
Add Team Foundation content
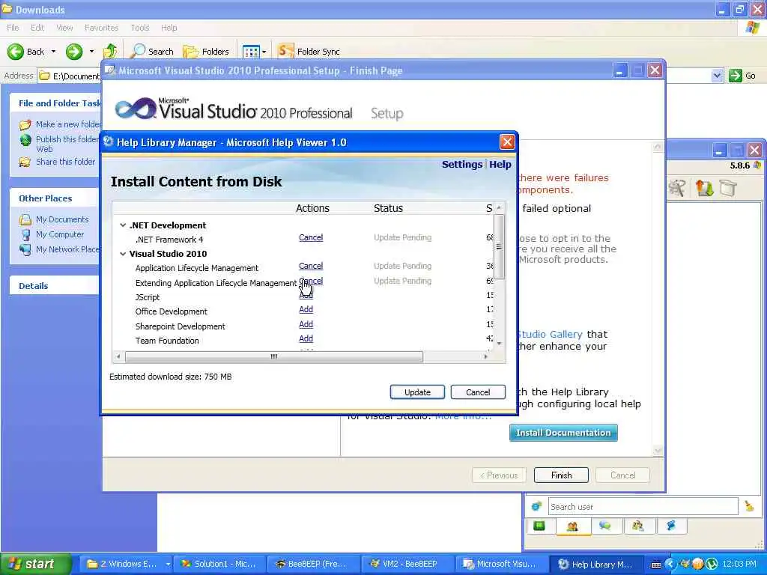click(x=306, y=338)
